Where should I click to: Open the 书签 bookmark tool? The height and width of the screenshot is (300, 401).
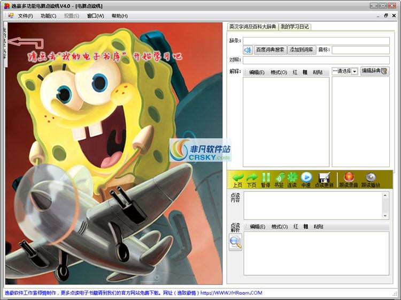[279, 179]
